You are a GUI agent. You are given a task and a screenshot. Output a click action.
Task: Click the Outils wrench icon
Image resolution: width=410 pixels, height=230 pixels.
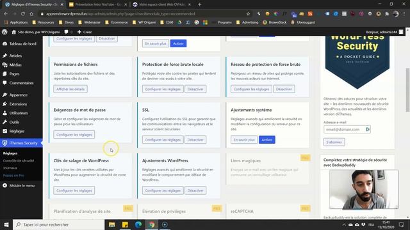(x=4, y=122)
